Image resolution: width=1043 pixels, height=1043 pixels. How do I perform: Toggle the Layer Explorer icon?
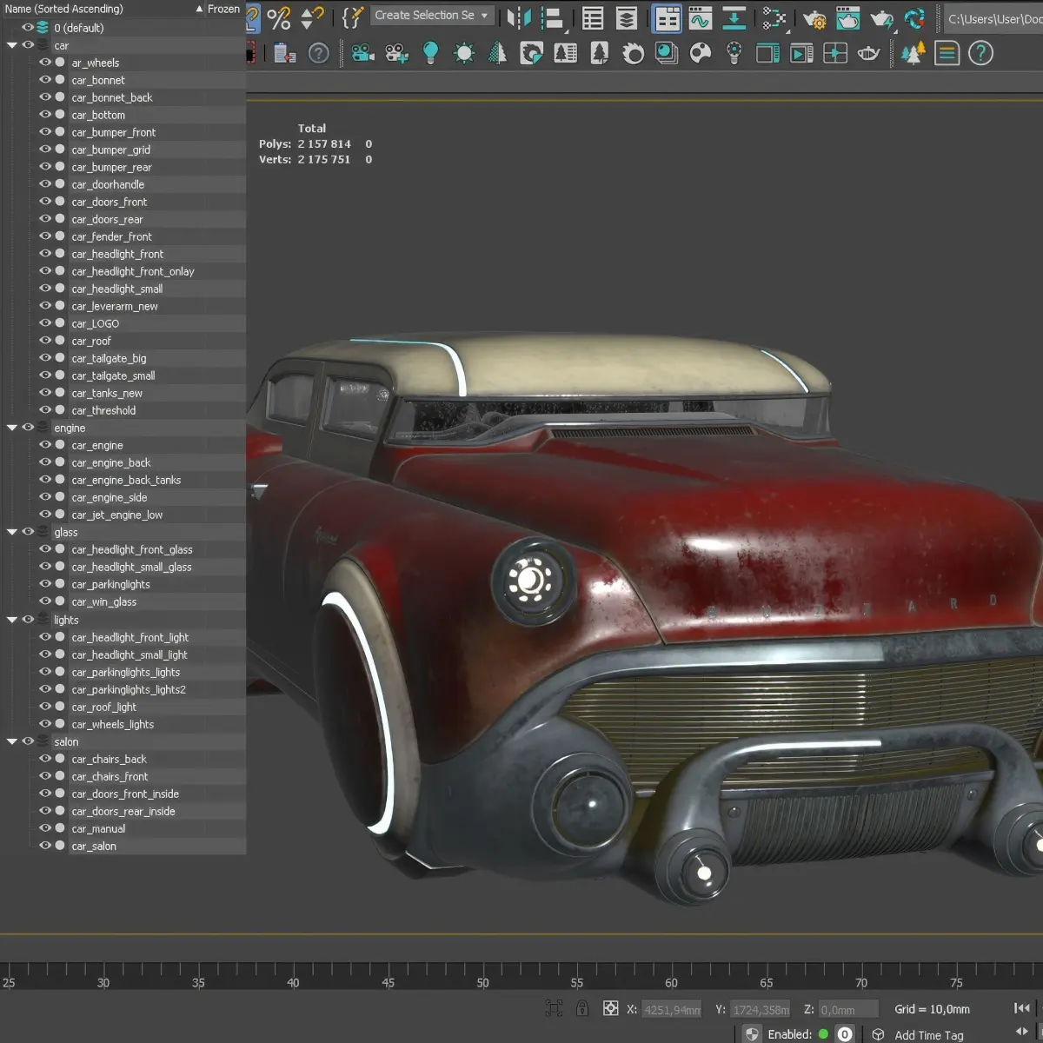tap(627, 17)
